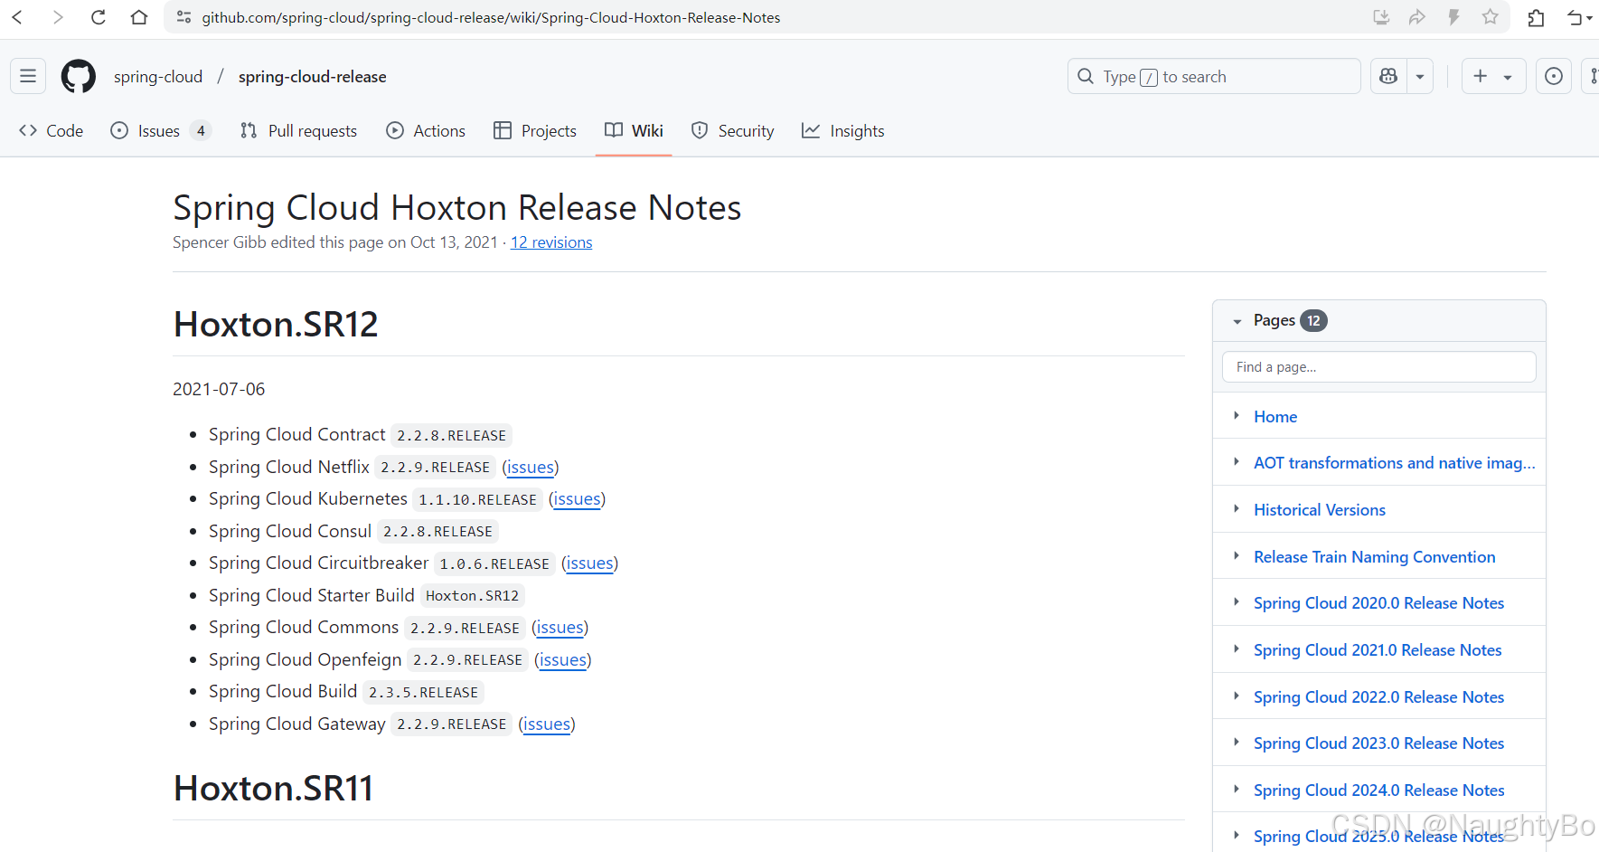Viewport: 1599px width, 852px height.
Task: Open the spring-cloud-release repository link
Action: [x=312, y=77]
